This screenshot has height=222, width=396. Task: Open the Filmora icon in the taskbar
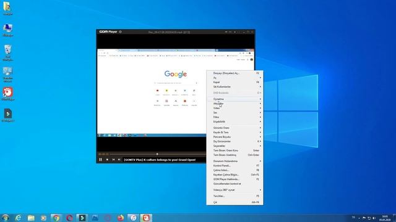coord(82,218)
